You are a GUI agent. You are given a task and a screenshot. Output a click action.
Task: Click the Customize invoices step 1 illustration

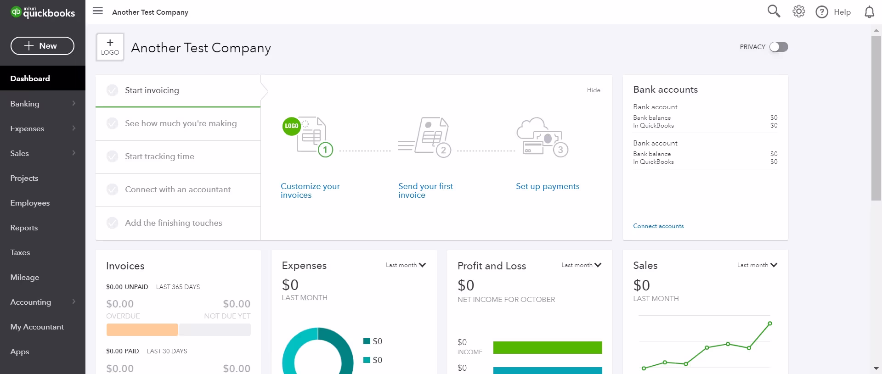307,136
